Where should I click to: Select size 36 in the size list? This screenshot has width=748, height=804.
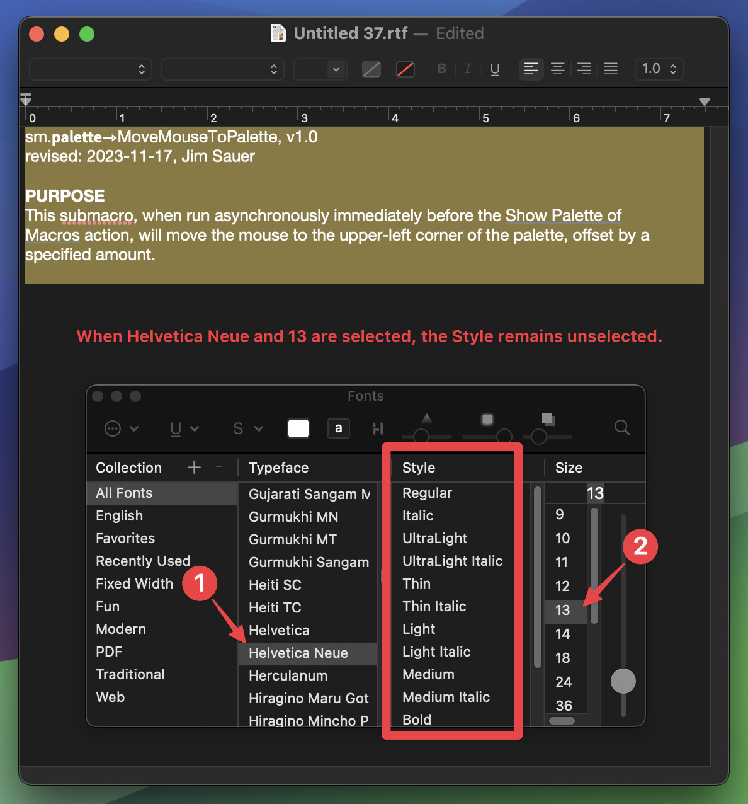pos(566,706)
